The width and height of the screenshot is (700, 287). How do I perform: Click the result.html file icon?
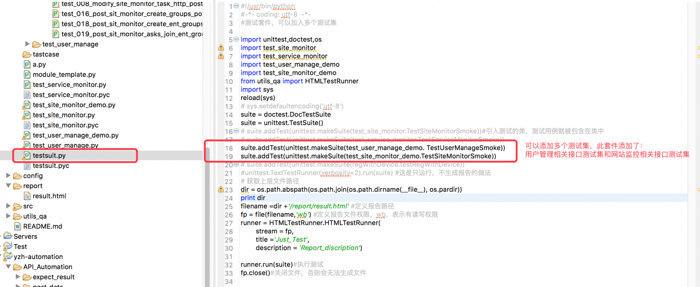pos(27,196)
